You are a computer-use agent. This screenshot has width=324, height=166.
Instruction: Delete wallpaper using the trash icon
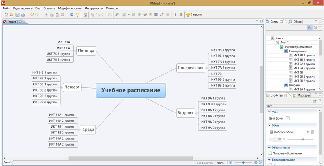312,132
